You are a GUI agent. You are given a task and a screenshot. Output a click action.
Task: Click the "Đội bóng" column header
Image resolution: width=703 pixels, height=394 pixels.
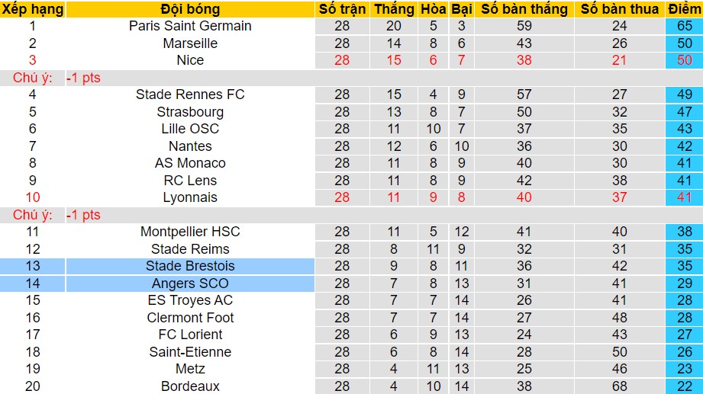click(x=190, y=9)
